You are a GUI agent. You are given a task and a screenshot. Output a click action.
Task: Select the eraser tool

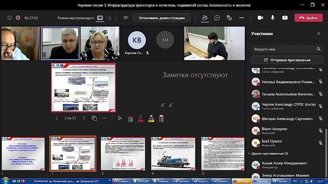161,118
